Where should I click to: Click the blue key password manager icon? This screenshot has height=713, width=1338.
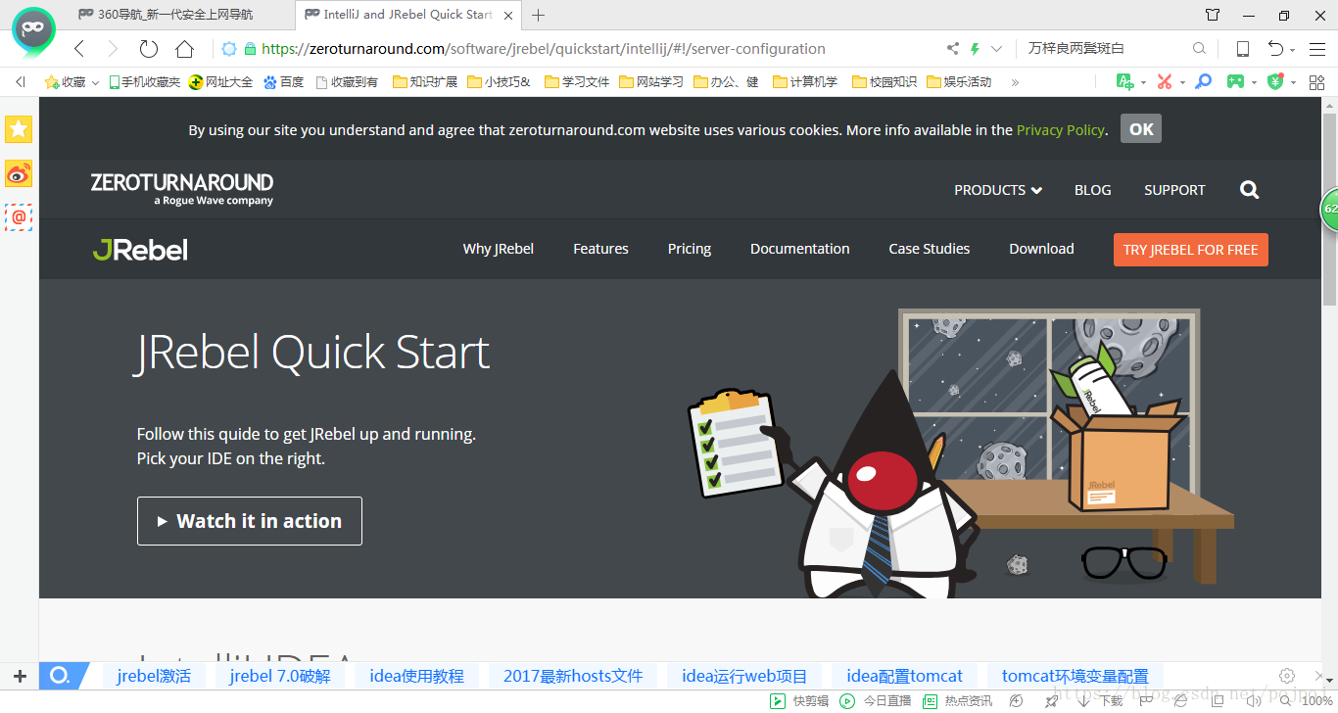point(1204,82)
